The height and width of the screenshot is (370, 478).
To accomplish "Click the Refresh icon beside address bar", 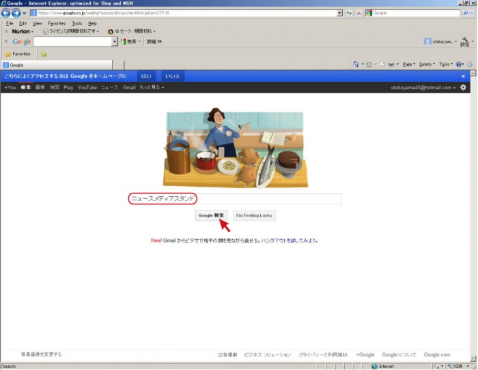I will pyautogui.click(x=349, y=13).
